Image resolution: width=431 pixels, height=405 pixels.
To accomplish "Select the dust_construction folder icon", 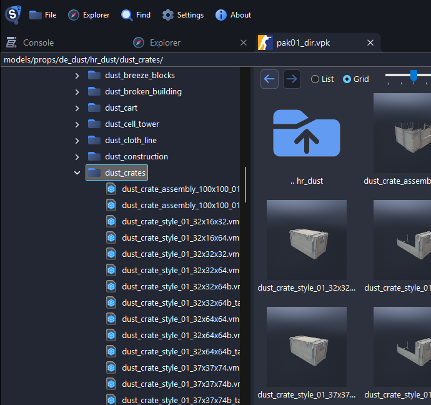I will coord(94,156).
